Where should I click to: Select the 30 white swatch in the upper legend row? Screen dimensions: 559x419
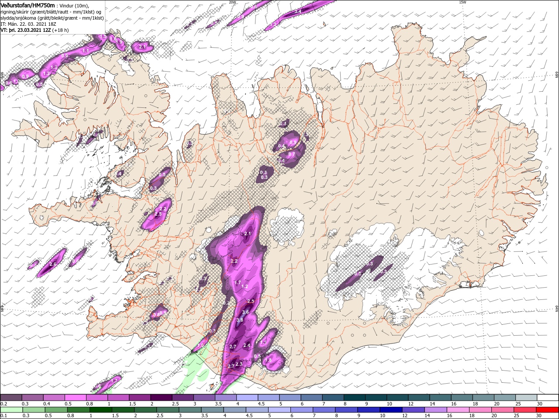[x=548, y=398]
